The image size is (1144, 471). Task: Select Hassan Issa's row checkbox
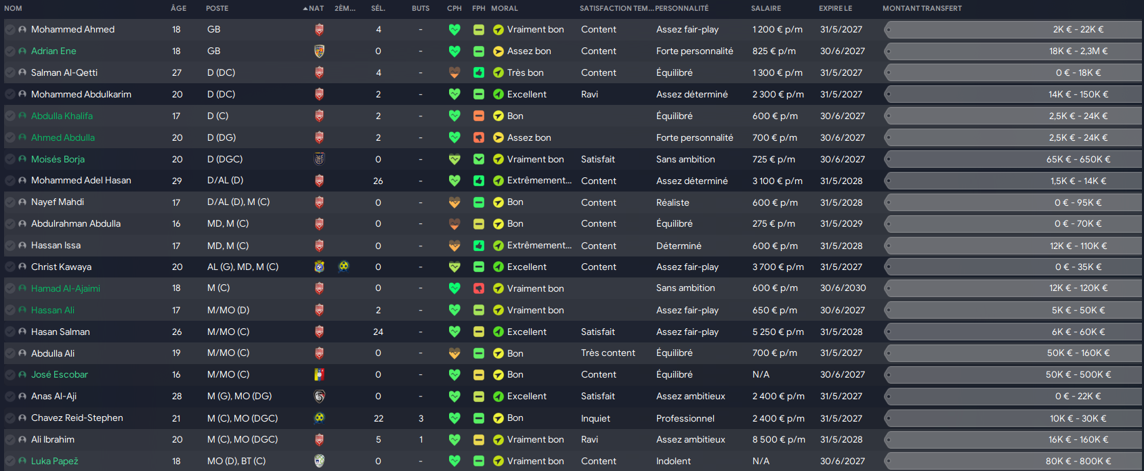tap(9, 245)
